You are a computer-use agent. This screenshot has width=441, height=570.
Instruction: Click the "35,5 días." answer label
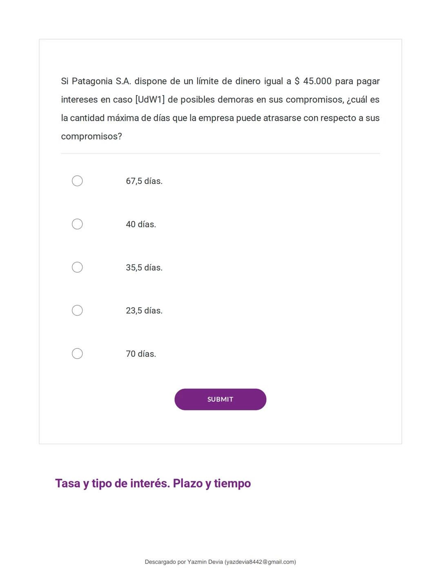(x=144, y=268)
